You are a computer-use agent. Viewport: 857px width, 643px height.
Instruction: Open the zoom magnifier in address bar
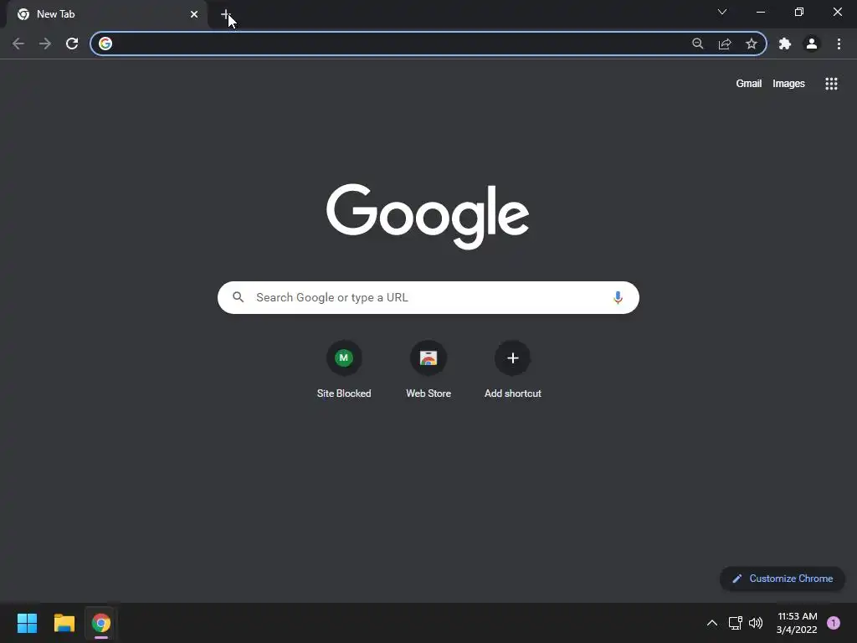pyautogui.click(x=698, y=44)
